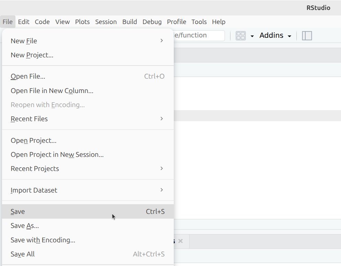Expand the New File submenu
This screenshot has width=341, height=266.
(88, 41)
